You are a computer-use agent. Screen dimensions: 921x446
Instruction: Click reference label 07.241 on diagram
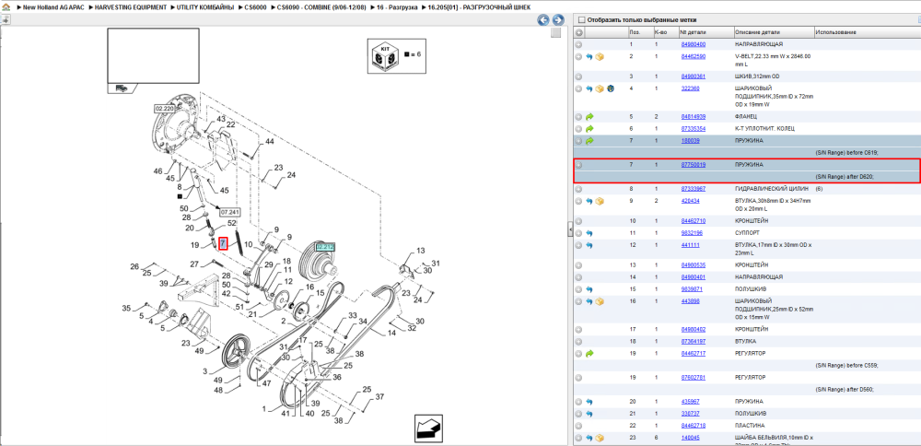coord(230,212)
